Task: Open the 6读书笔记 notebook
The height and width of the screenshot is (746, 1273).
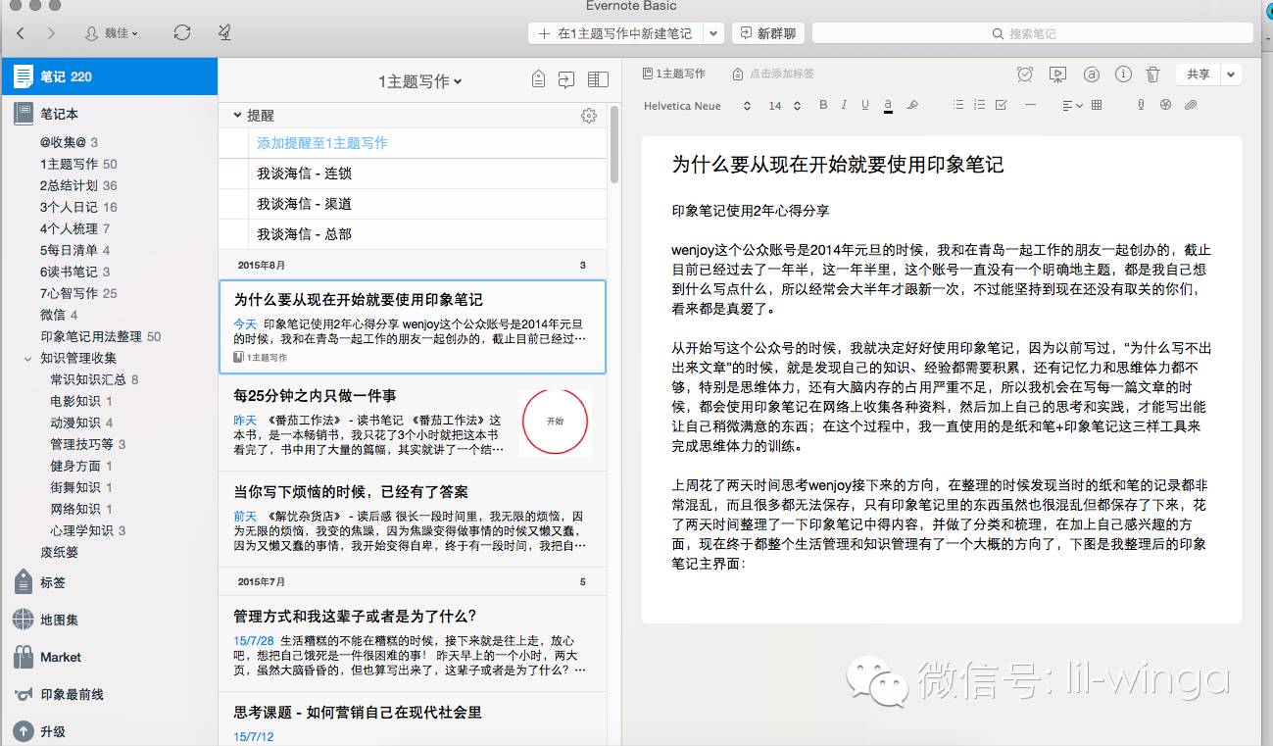Action: [74, 272]
